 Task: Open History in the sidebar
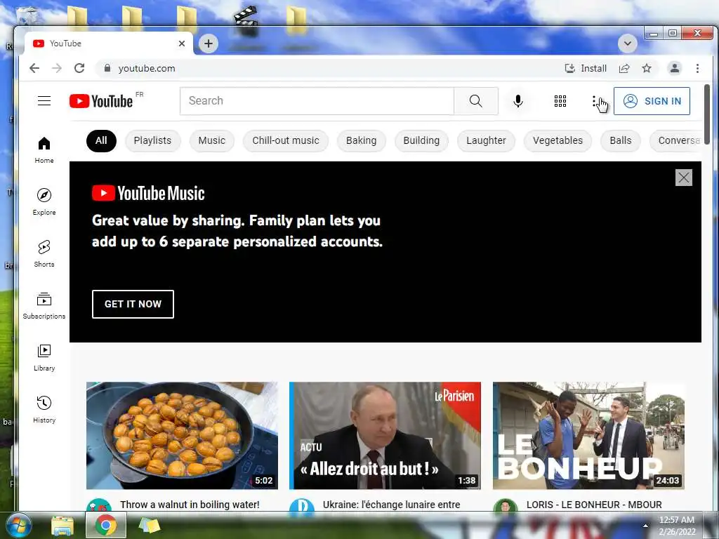(44, 410)
